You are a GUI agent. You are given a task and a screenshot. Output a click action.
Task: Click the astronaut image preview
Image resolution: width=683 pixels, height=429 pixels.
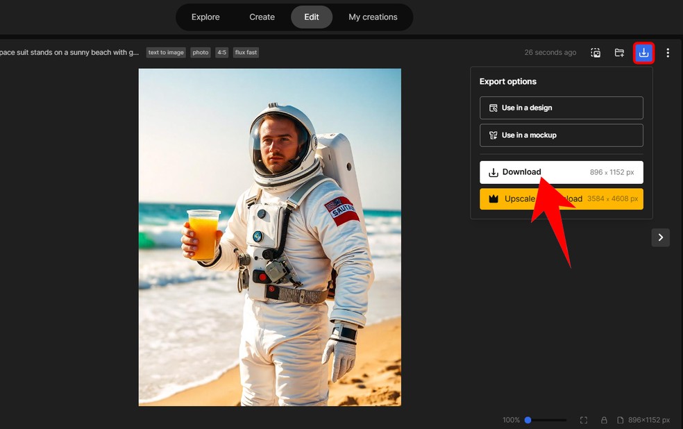[x=269, y=237]
